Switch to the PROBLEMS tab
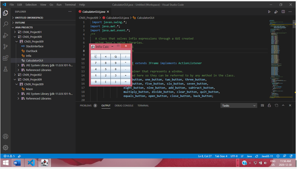297x169 pixels. [x=86, y=106]
